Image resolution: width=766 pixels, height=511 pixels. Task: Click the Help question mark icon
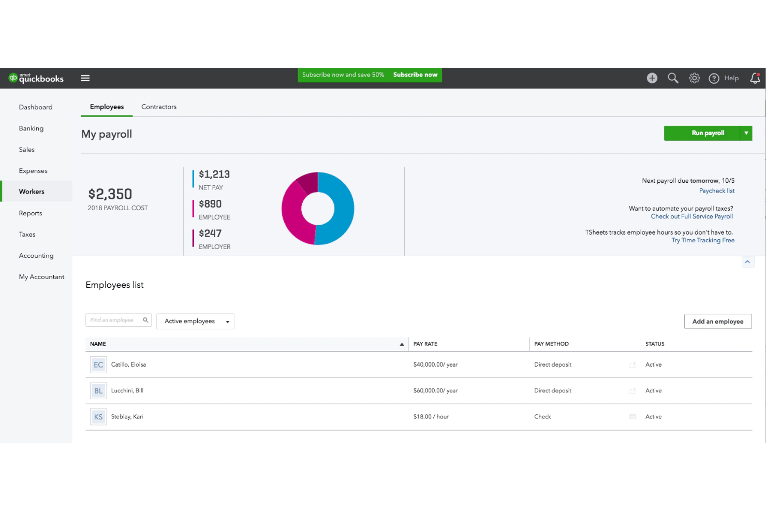click(714, 78)
